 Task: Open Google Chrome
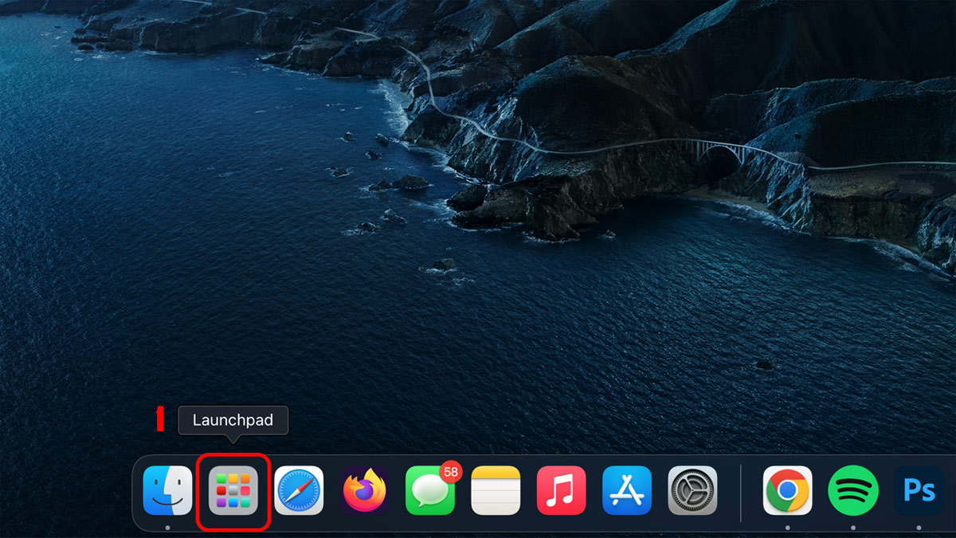787,491
